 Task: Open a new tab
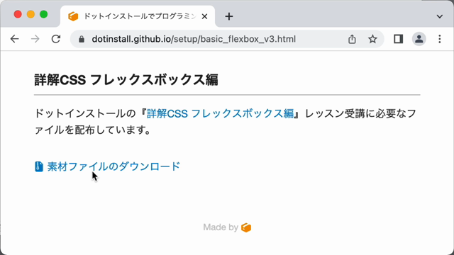click(228, 16)
